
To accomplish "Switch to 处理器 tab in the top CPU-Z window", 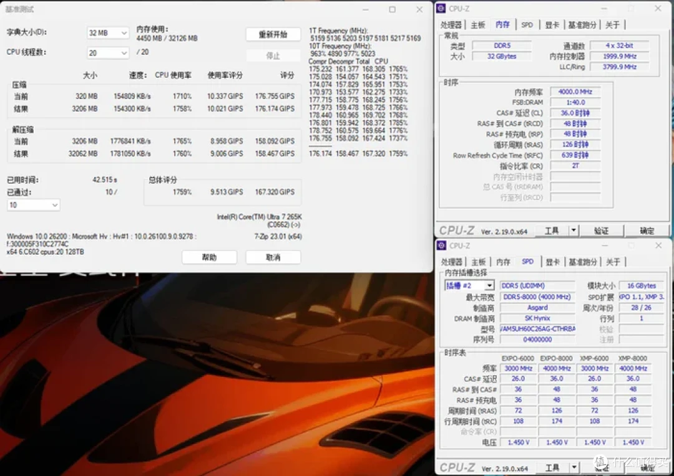I will click(451, 25).
